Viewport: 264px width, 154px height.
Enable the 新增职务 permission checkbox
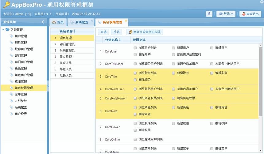pos(173,73)
